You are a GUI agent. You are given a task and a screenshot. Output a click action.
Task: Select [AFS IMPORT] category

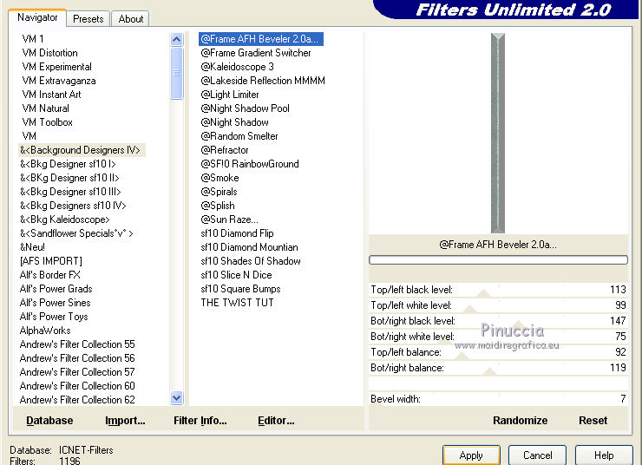[x=51, y=262]
